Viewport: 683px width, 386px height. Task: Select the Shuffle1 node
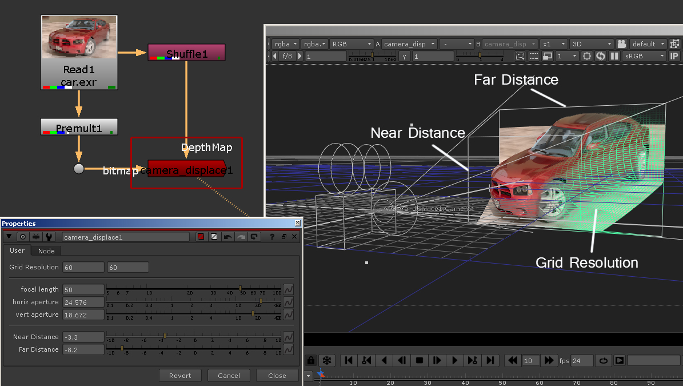pyautogui.click(x=186, y=54)
